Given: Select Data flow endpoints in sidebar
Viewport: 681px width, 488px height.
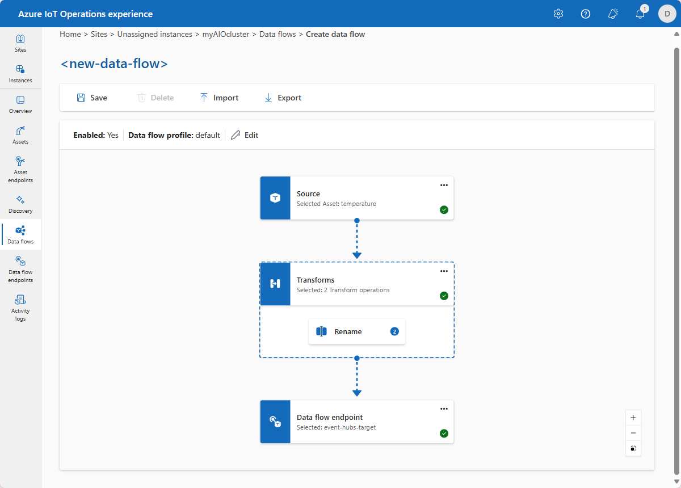Looking at the screenshot, I should coord(20,269).
